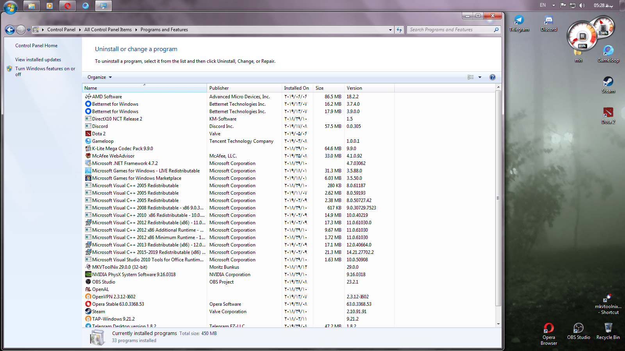
Task: Go to Control Panel Home
Action: [36, 46]
